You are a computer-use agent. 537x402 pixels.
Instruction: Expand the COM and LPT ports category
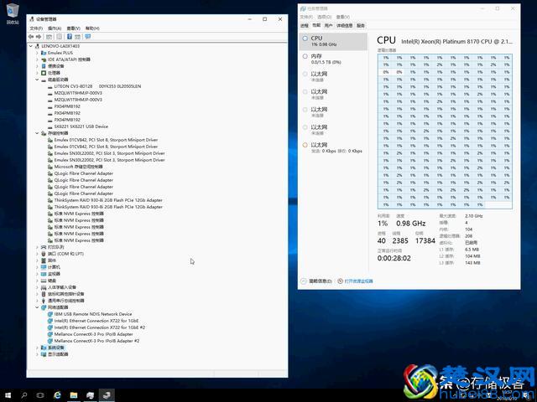click(x=37, y=254)
